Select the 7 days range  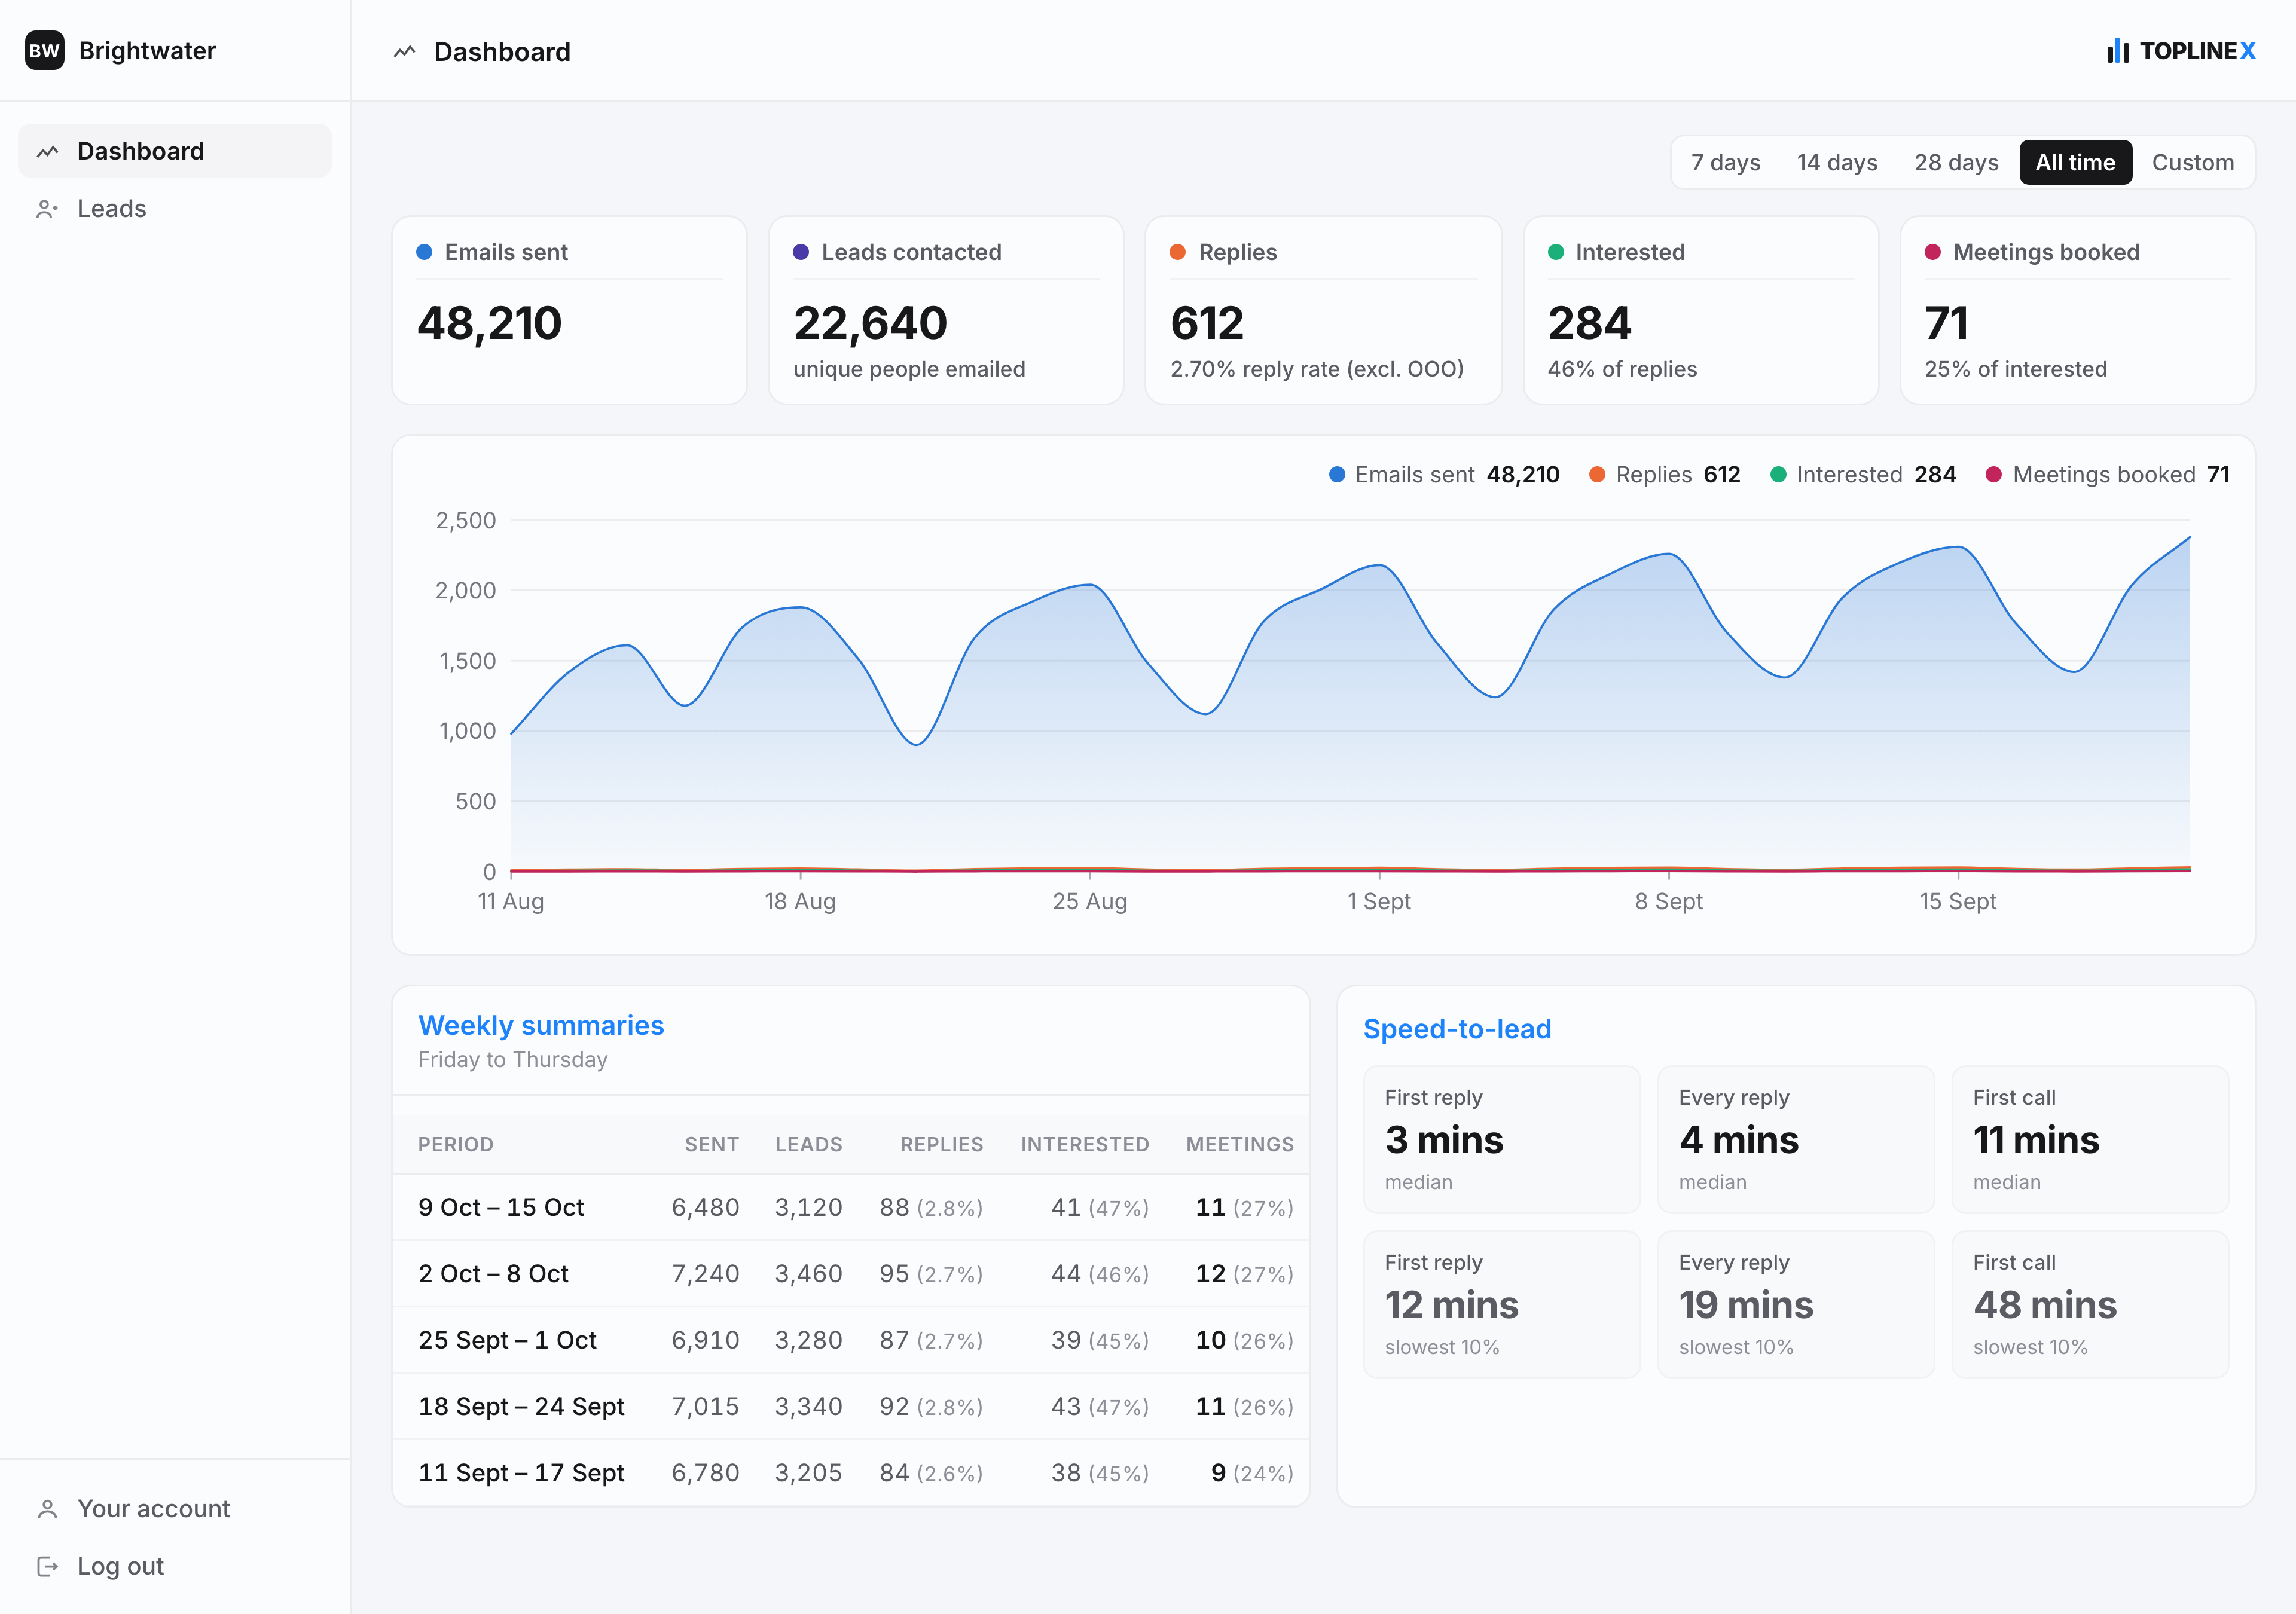[x=1725, y=163]
